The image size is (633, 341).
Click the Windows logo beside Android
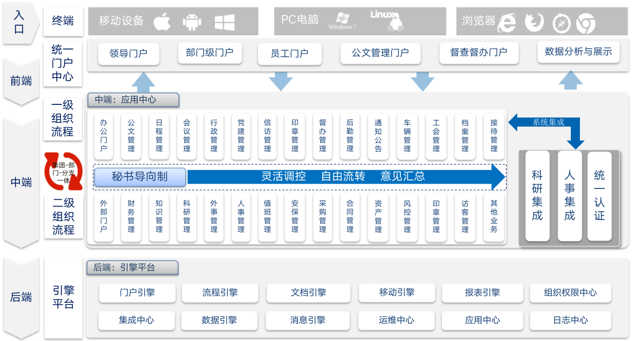225,22
